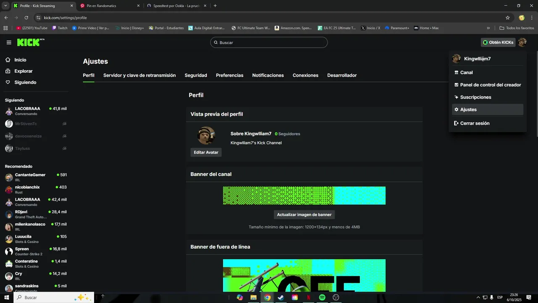
Task: Open RDjavi recommended channel
Action: point(36,214)
